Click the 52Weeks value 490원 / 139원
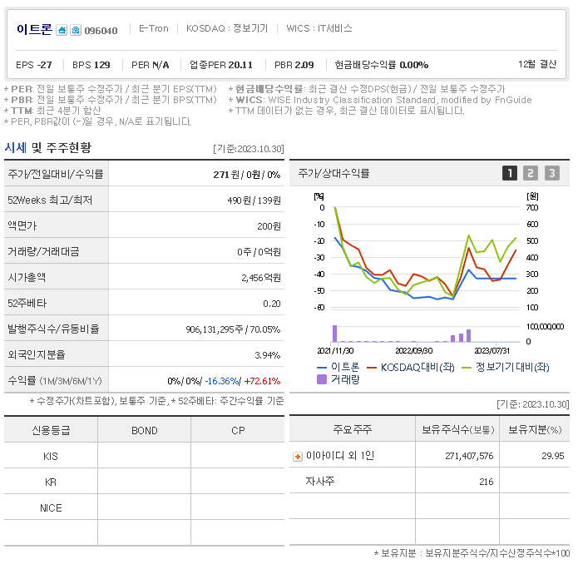The height and width of the screenshot is (564, 578). click(254, 200)
